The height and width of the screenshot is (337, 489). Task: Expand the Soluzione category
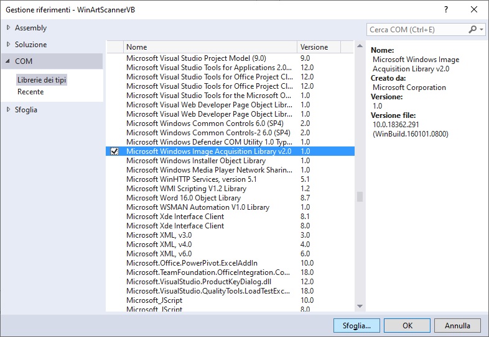(x=9, y=45)
